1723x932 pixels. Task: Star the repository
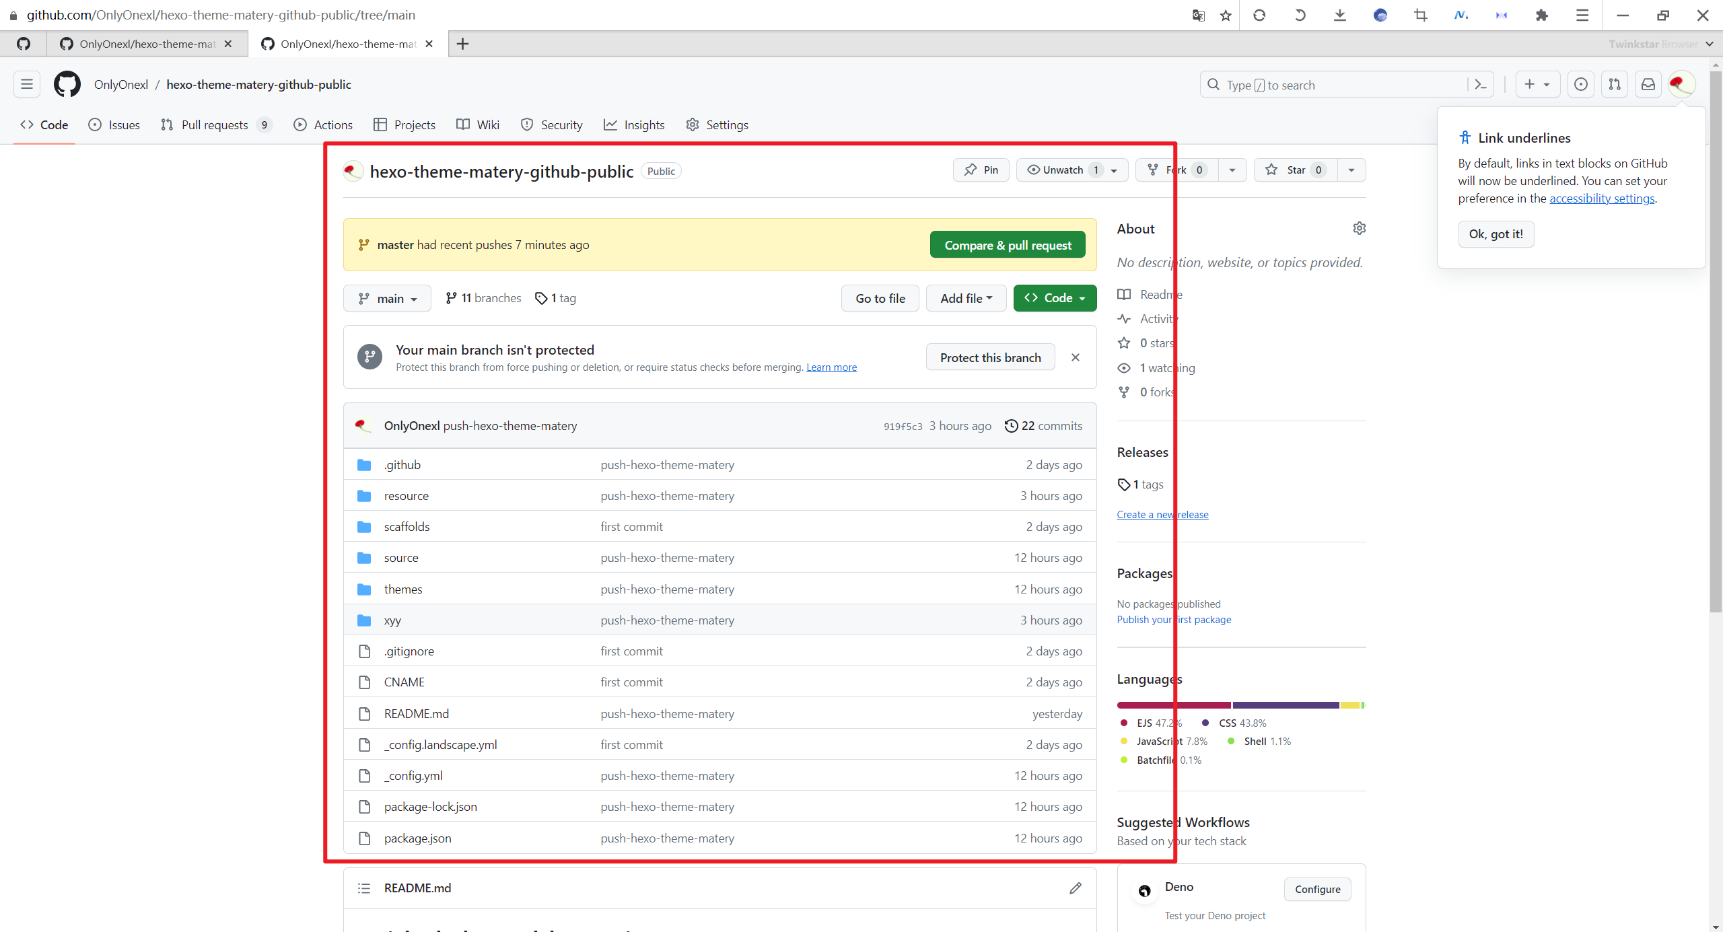click(1296, 170)
